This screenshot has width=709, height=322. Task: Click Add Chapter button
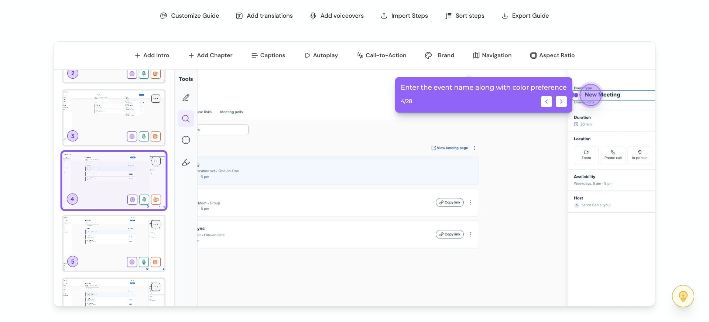210,55
